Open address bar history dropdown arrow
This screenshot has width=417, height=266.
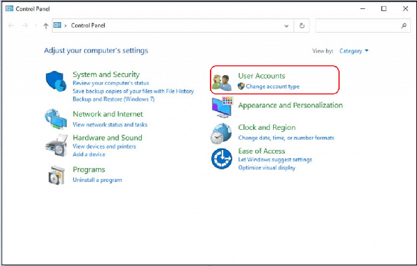pyautogui.click(x=286, y=26)
